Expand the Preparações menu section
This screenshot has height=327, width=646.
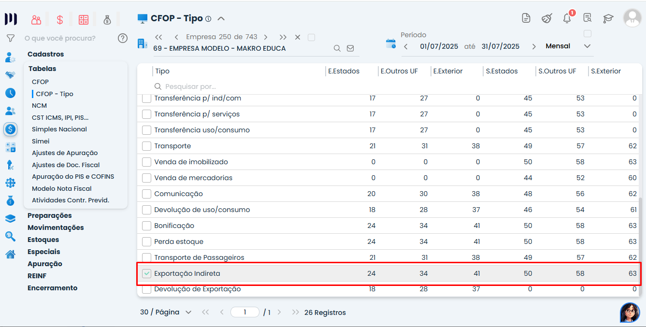click(49, 215)
